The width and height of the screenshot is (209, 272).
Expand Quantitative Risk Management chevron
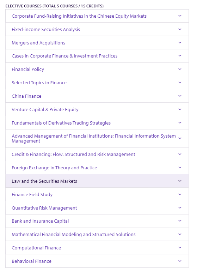click(x=180, y=208)
